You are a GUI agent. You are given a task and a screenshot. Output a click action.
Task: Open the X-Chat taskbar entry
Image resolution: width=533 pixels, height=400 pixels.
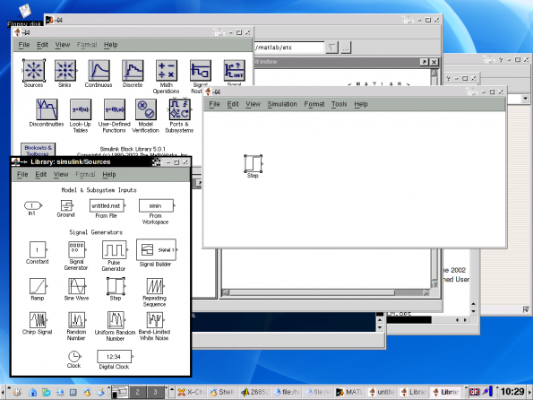point(192,392)
